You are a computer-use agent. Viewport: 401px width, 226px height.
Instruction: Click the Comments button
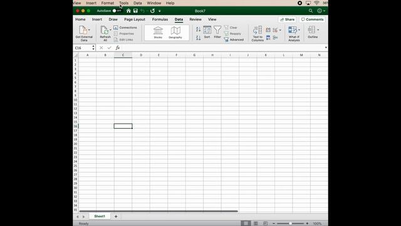(312, 19)
